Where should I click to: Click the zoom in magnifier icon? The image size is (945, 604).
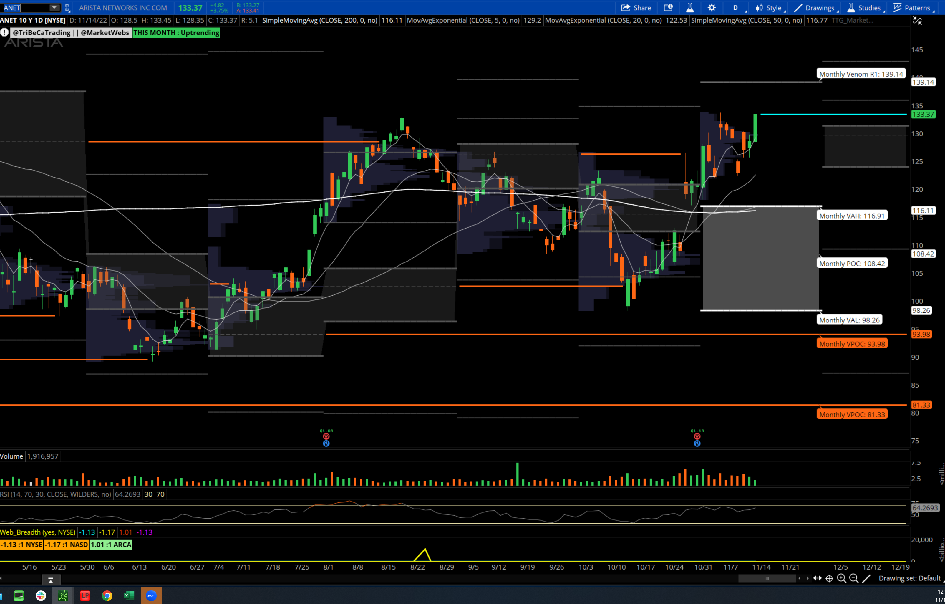(x=841, y=578)
